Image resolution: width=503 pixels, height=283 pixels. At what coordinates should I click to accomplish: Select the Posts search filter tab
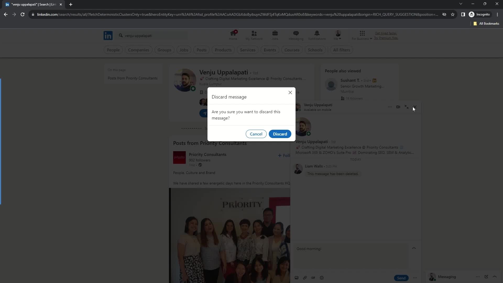201,50
